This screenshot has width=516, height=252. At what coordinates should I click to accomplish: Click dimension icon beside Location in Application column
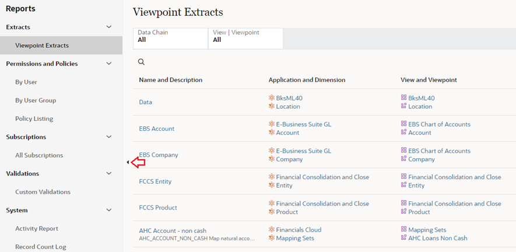point(272,106)
